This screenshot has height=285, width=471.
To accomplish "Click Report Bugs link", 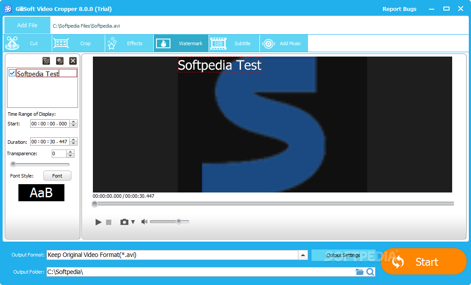I will 399,9.
